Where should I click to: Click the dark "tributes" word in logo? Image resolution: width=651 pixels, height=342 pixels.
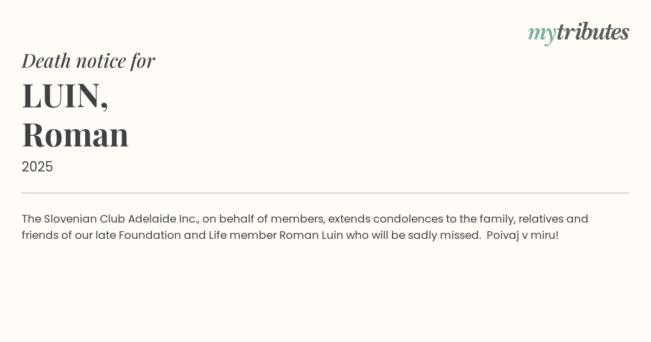[592, 32]
